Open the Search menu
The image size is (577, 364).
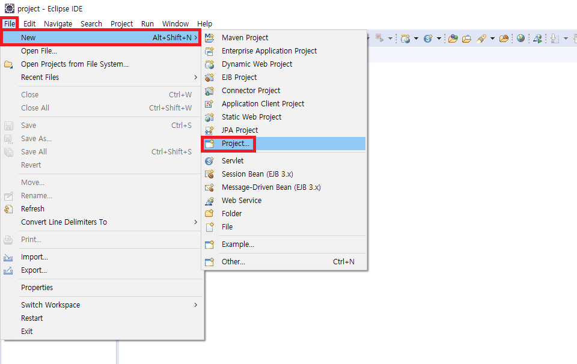(91, 23)
